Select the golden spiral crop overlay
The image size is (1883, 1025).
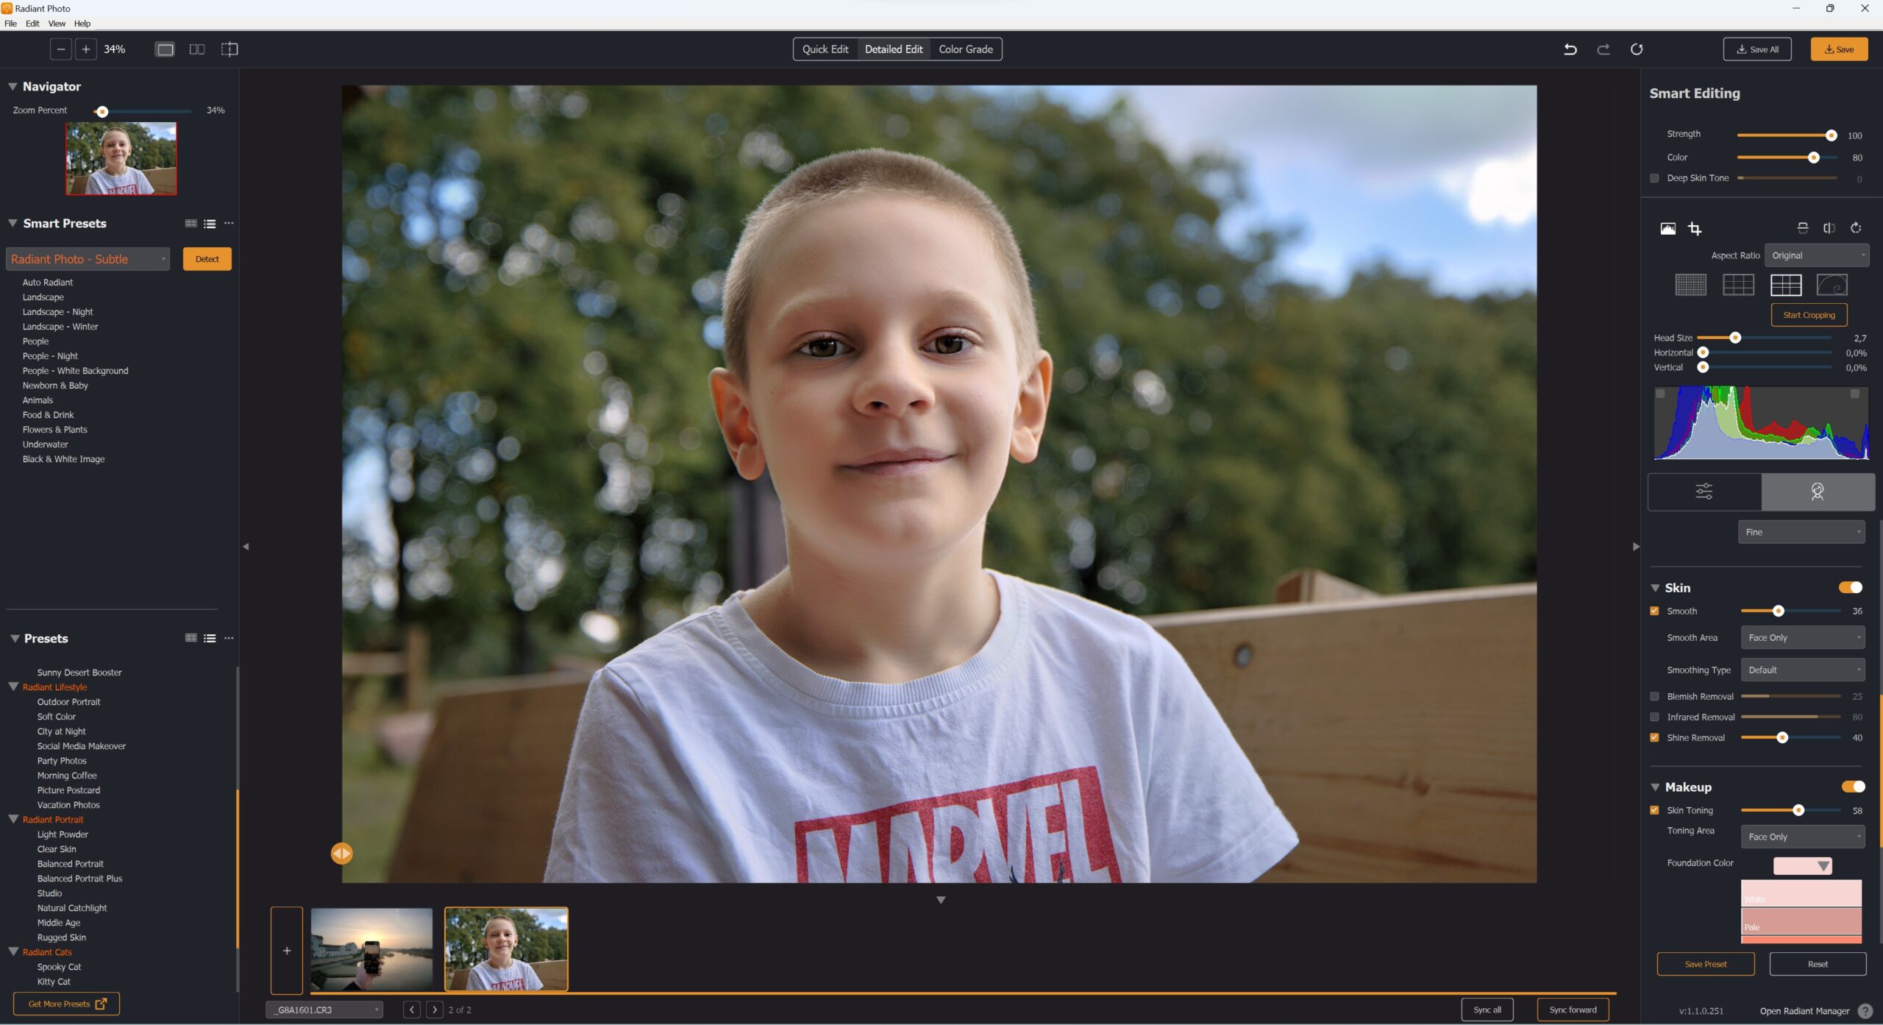1832,284
